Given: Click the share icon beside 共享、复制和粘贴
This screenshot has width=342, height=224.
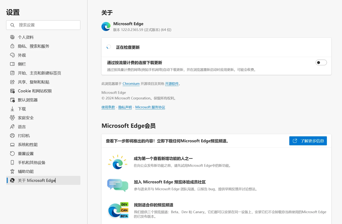Looking at the screenshot, I should 12,82.
